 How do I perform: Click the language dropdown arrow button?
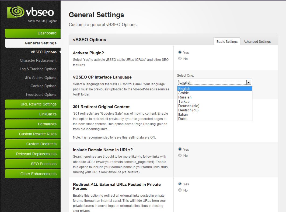[x=248, y=82]
